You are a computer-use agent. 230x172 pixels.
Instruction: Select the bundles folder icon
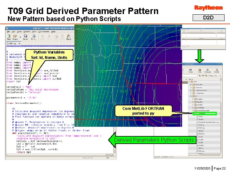(x=195, y=102)
